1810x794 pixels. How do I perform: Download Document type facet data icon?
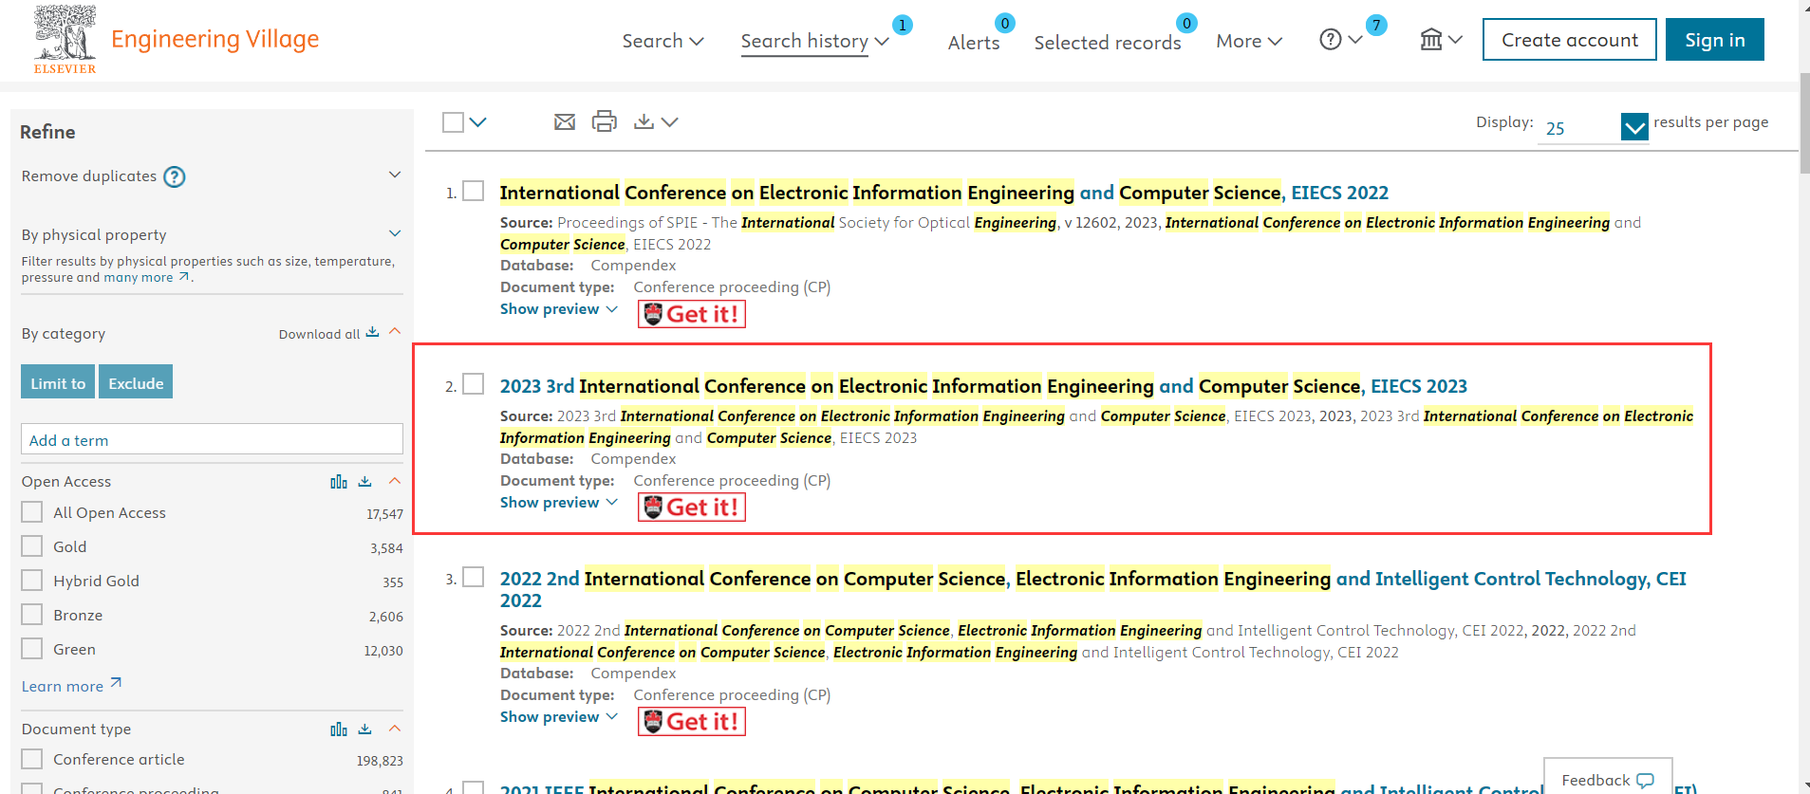coord(365,729)
